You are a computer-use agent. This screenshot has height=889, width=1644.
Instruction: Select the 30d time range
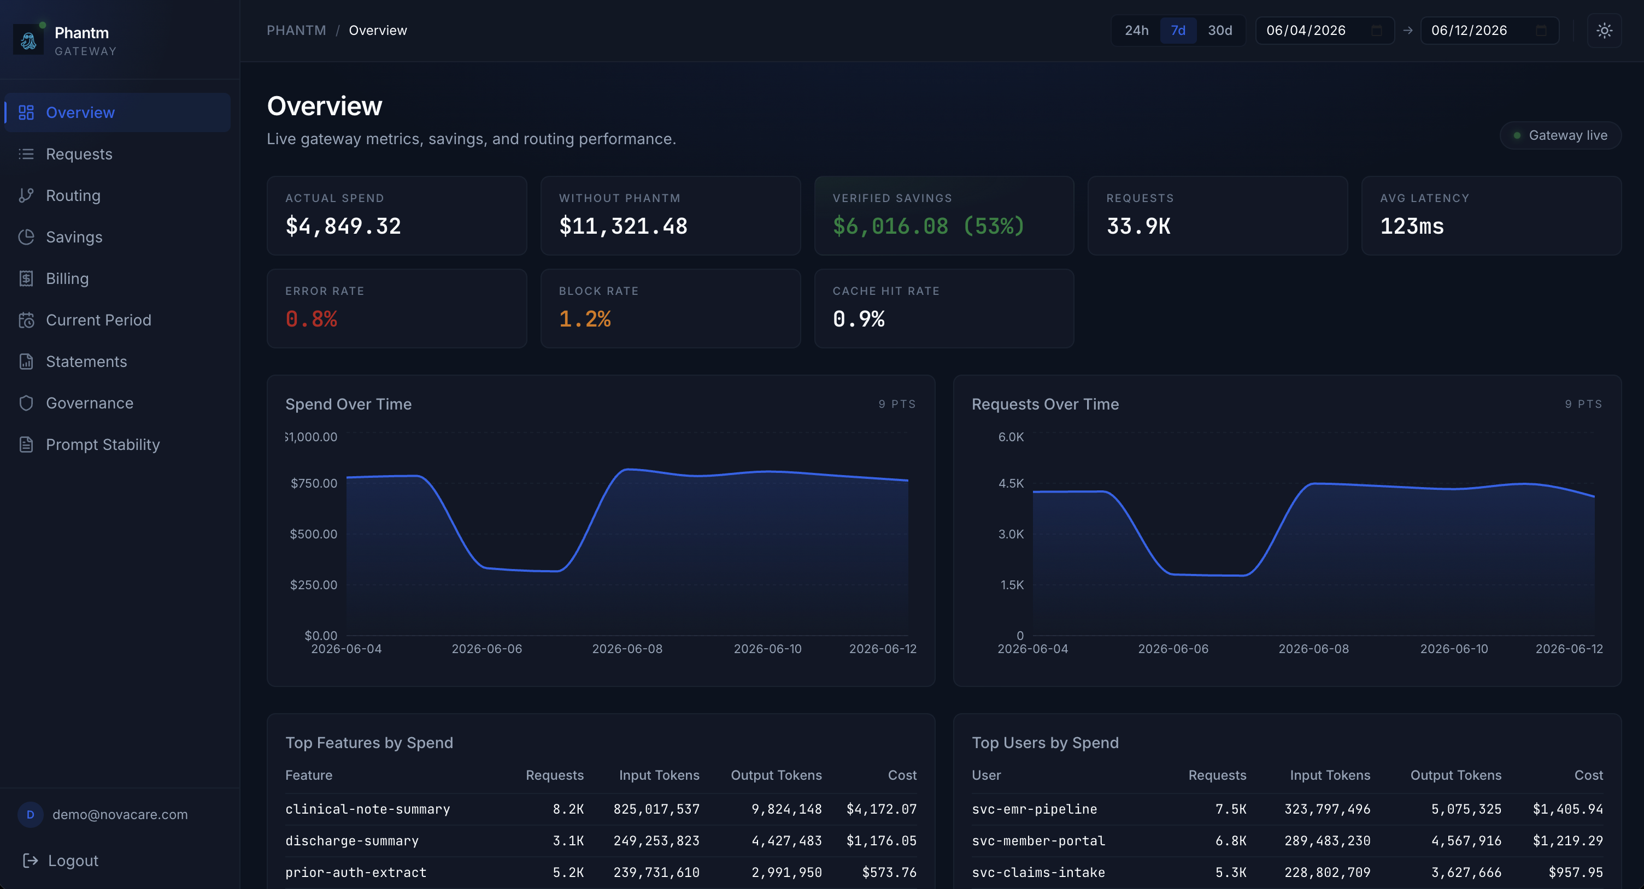tap(1219, 30)
